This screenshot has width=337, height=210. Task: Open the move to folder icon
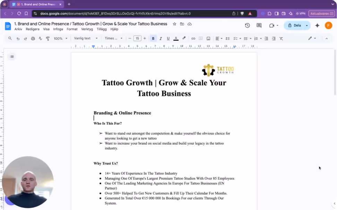[182, 24]
